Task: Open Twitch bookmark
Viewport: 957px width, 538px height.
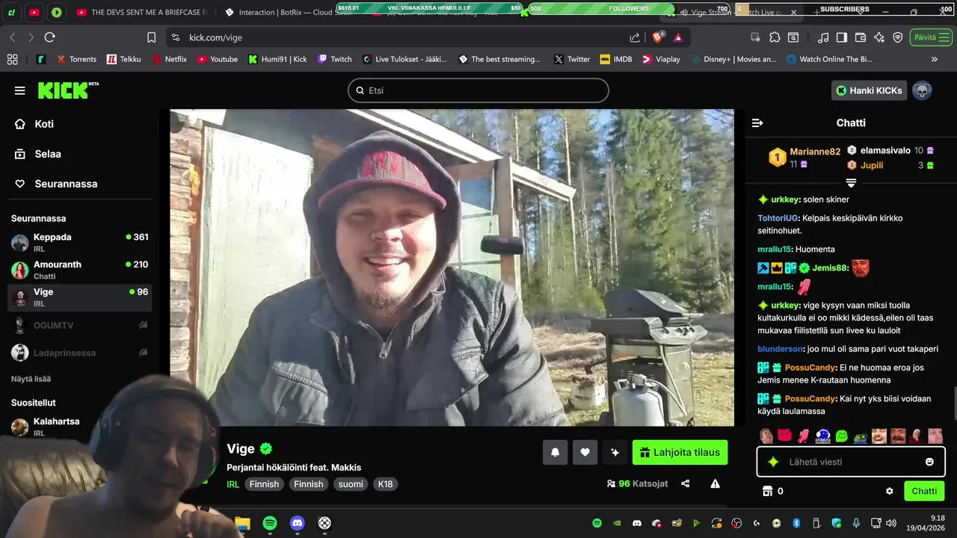Action: click(x=335, y=59)
